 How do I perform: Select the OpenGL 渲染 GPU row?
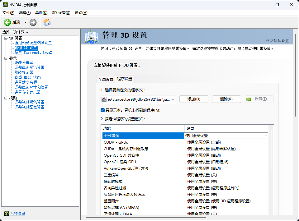[185, 162]
